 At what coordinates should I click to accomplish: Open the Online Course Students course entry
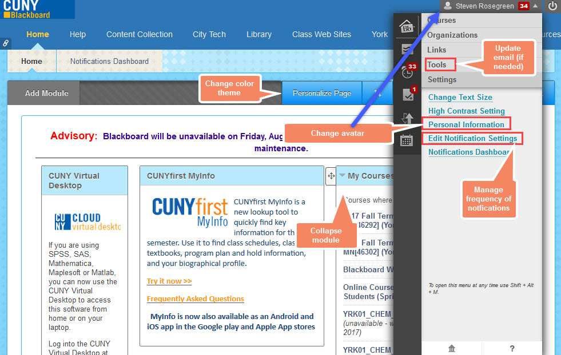click(x=368, y=292)
